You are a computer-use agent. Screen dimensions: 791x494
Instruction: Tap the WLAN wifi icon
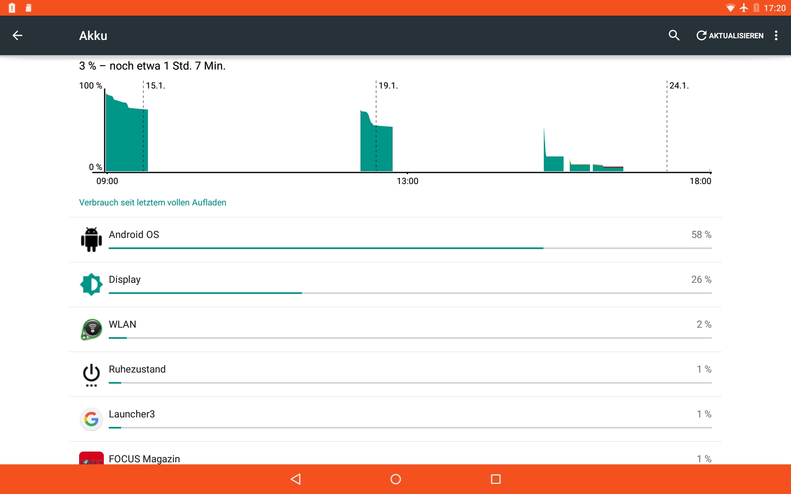[x=91, y=329]
